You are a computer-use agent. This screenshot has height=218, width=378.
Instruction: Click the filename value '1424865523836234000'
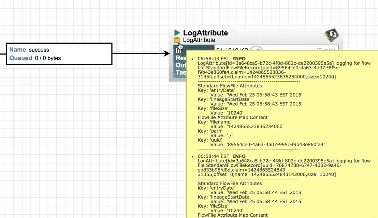[x=255, y=126]
